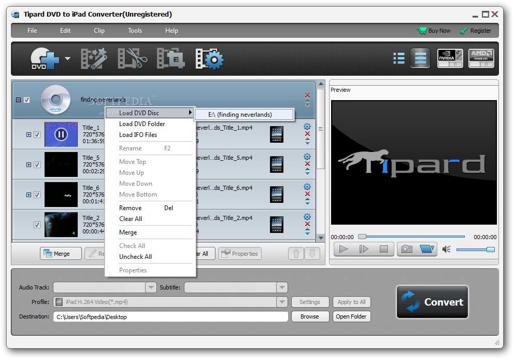
Task: Click iPad profile icon for Title_6
Action: pos(277,195)
